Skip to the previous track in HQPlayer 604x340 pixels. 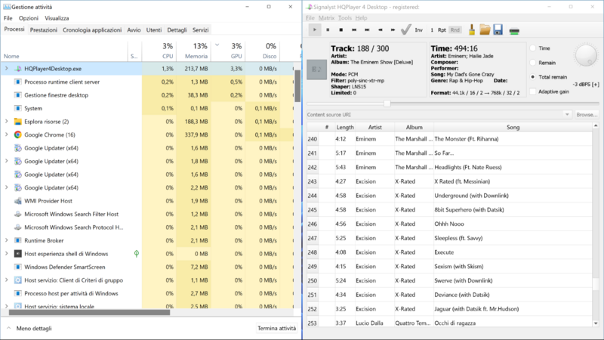coord(354,29)
